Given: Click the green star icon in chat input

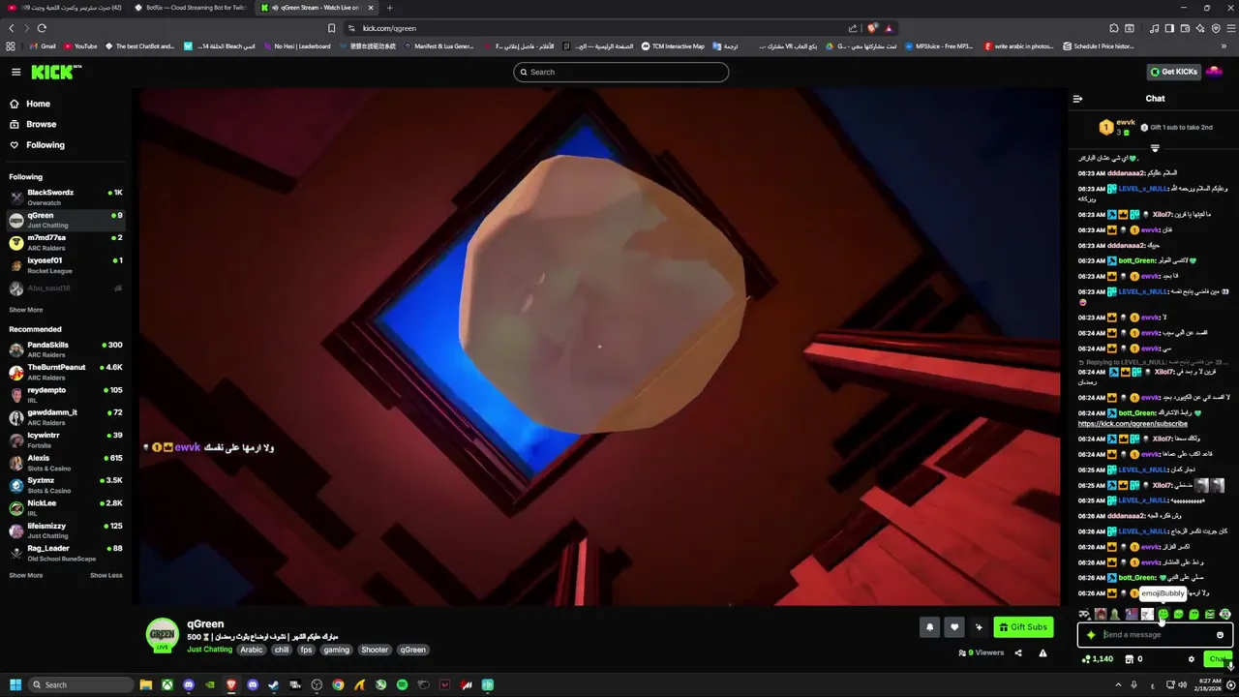Looking at the screenshot, I should [x=1091, y=635].
